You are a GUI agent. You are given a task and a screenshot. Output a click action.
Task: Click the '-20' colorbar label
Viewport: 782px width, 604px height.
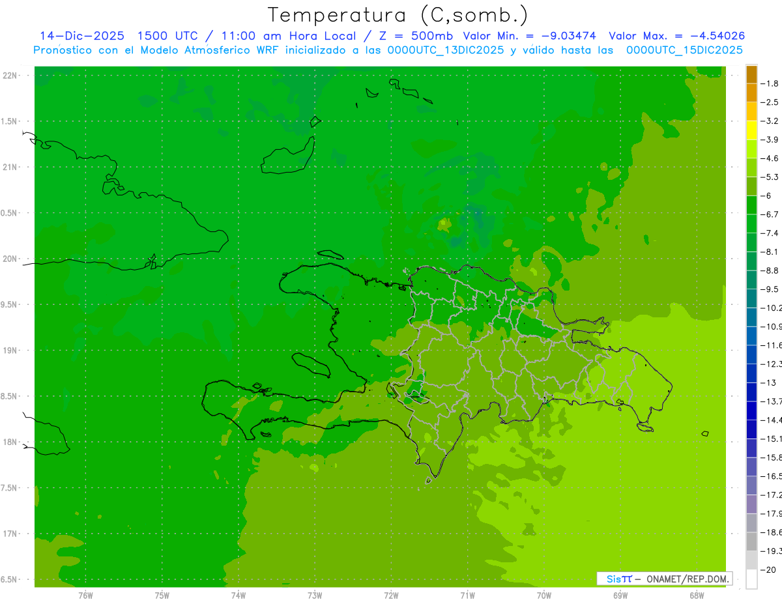point(769,569)
